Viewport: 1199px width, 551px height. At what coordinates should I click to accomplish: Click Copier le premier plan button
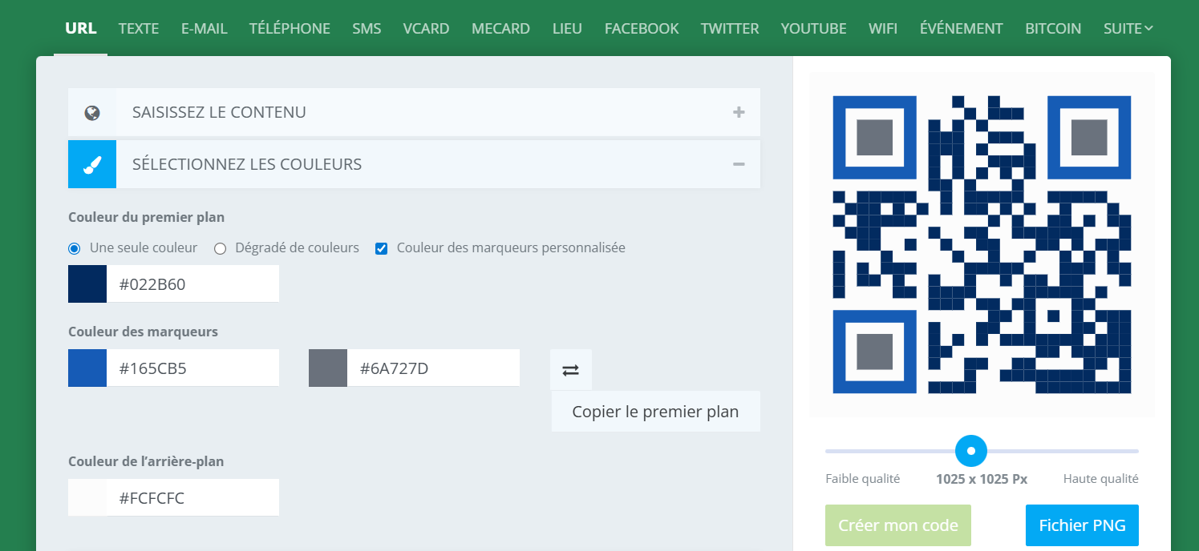(x=655, y=412)
